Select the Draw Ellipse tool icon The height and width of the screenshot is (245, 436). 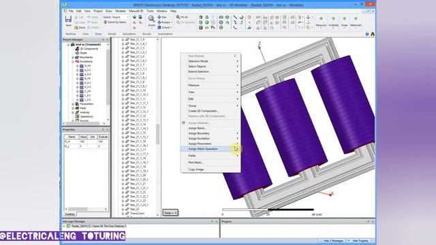coord(227,17)
